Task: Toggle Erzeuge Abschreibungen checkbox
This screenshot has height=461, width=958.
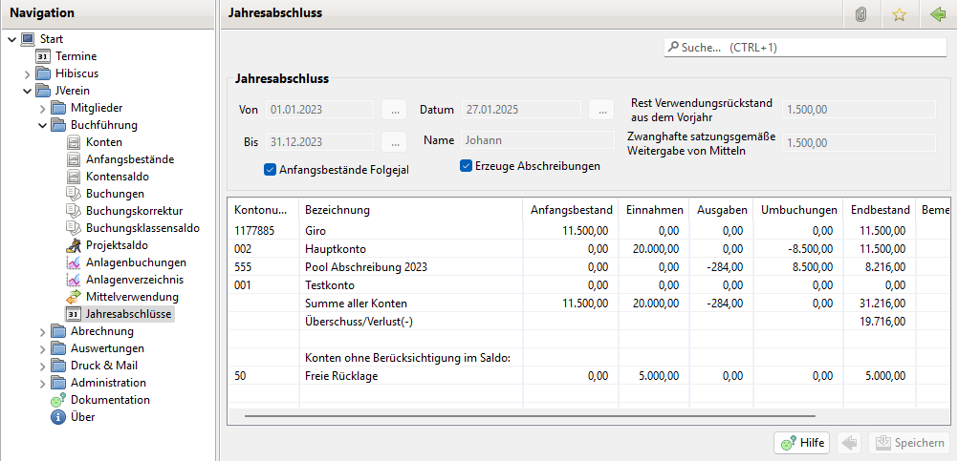Action: point(468,165)
